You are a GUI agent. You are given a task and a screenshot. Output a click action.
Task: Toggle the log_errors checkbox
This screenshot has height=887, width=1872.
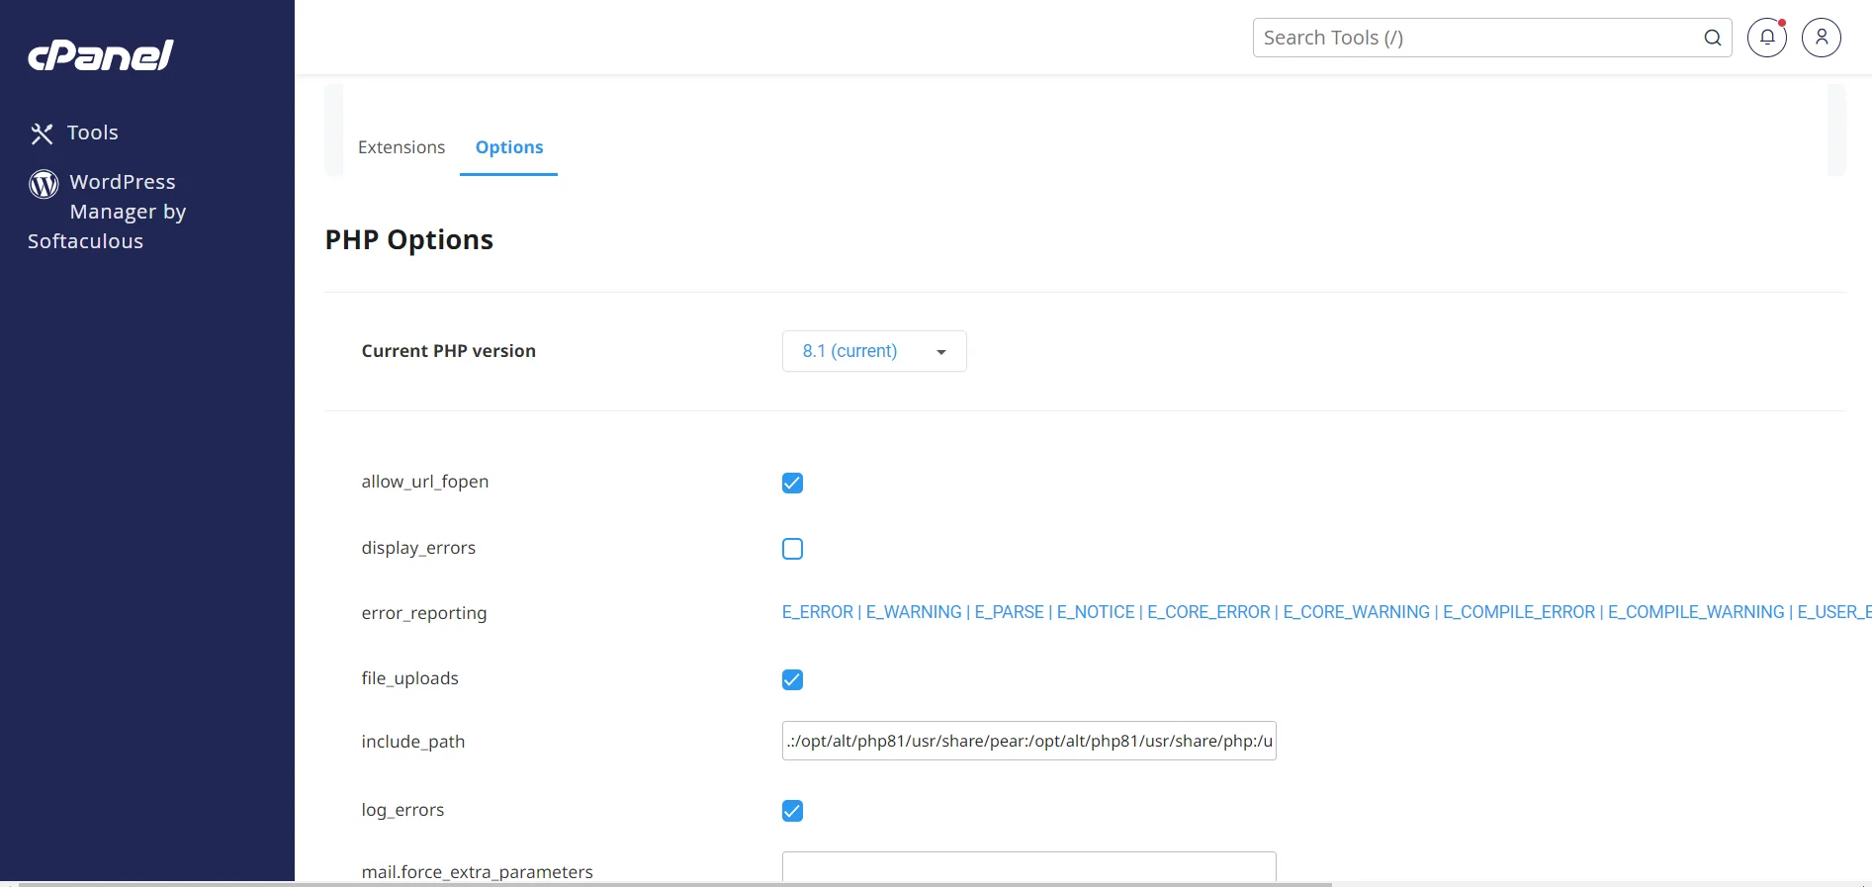coord(792,811)
